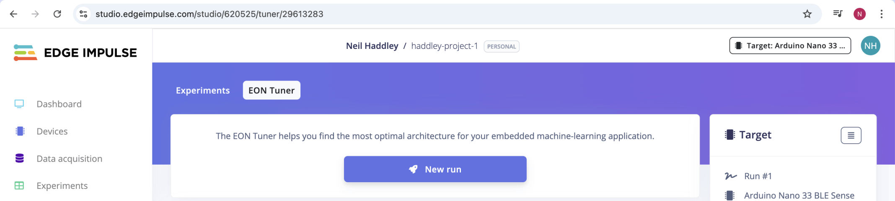The width and height of the screenshot is (895, 201).
Task: Select the EON Tuner tab
Action: [272, 91]
